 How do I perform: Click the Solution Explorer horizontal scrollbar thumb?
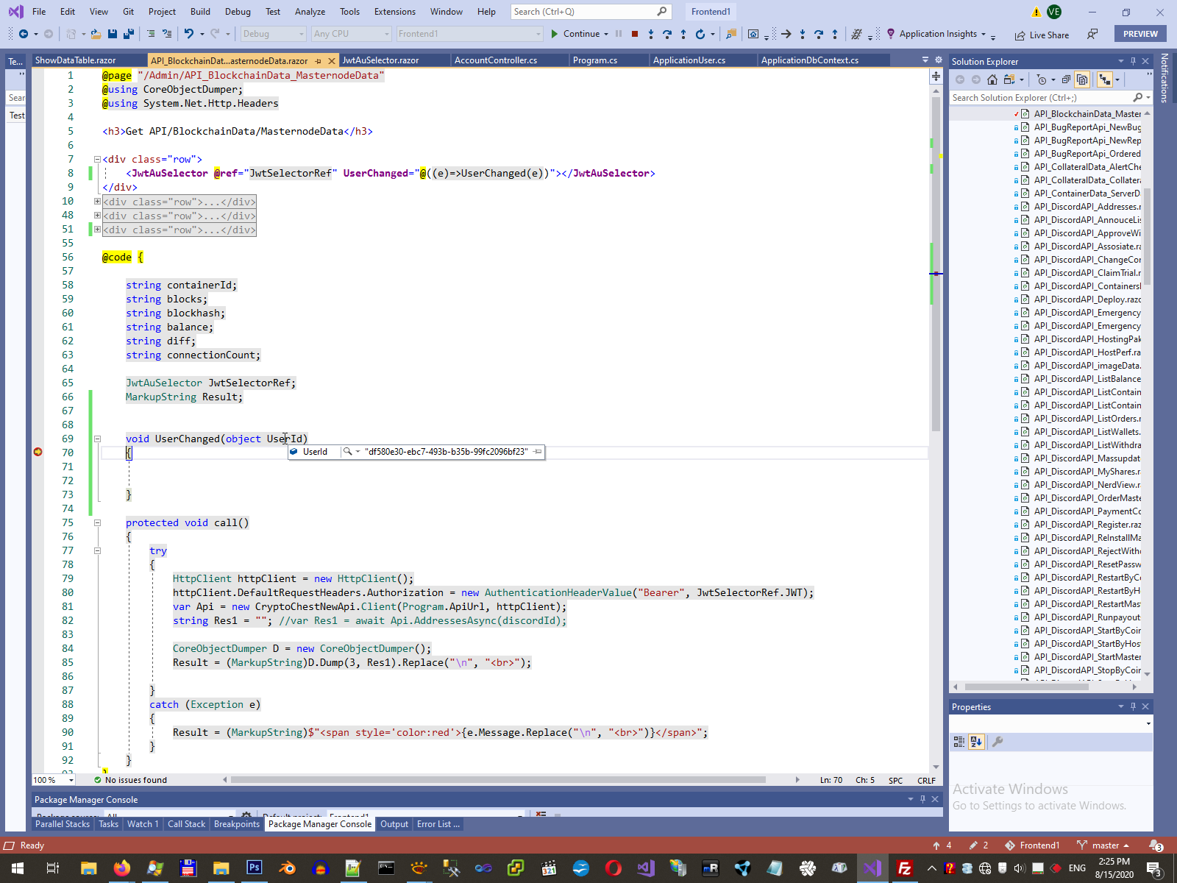[x=1026, y=687]
